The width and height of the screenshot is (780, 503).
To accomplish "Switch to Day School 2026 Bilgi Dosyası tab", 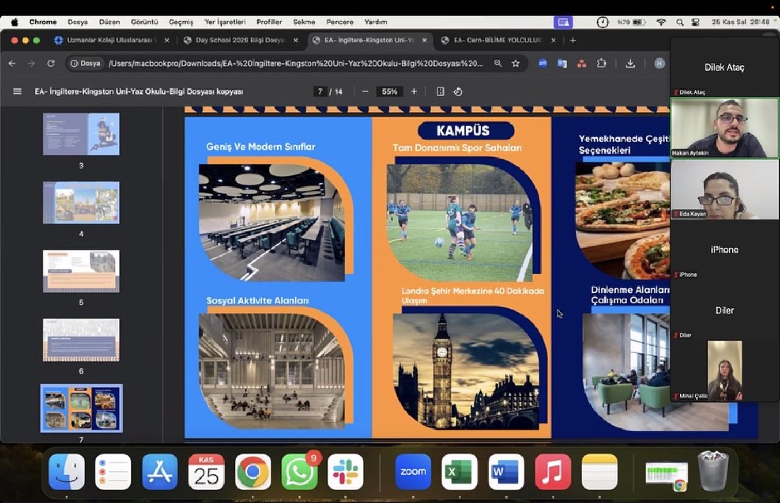I will click(x=241, y=40).
